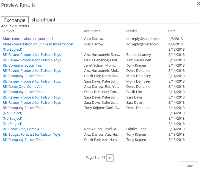Open Company Soccer Team email from Molly Dempsey
This screenshot has width=201, height=172.
click(24, 76)
